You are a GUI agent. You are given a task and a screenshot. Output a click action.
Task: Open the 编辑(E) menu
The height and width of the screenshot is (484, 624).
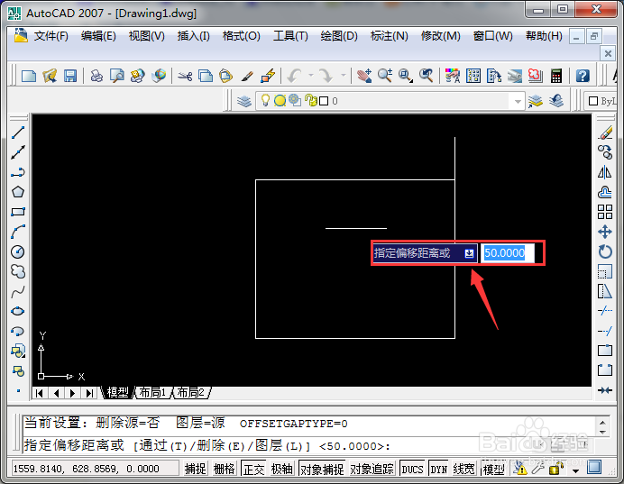tap(98, 36)
